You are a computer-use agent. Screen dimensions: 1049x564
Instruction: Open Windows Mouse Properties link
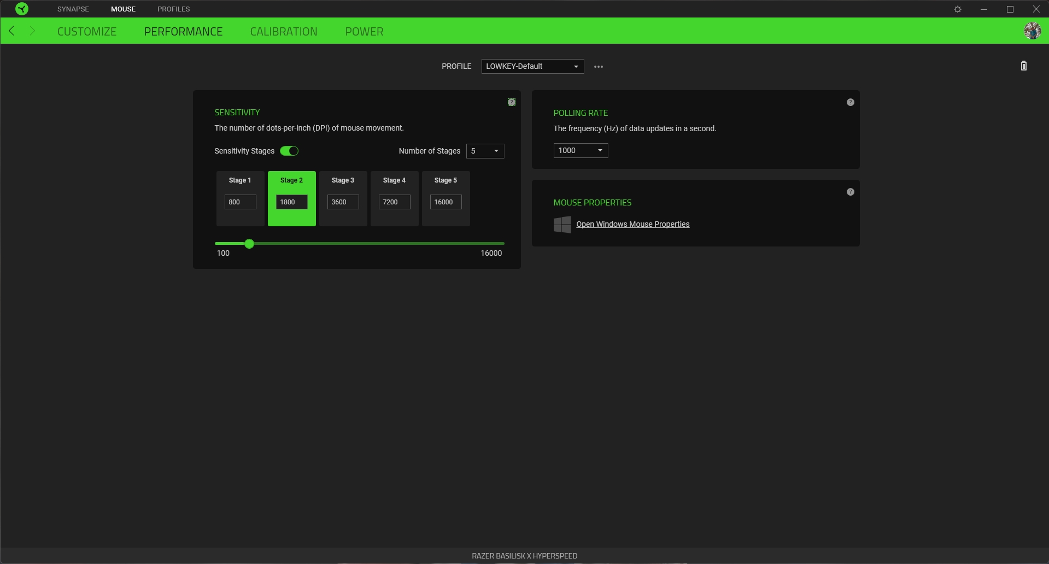click(632, 224)
